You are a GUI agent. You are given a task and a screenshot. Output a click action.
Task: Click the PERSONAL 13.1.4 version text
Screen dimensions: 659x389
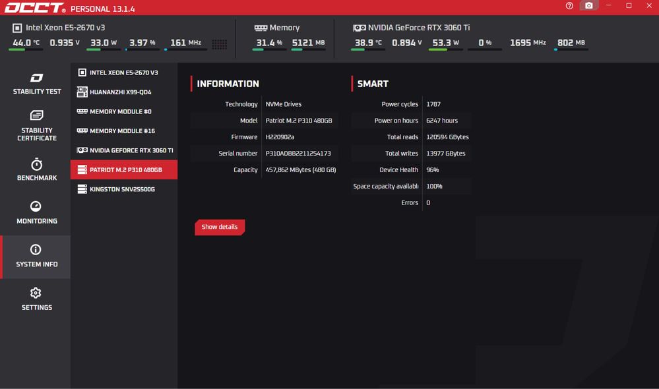coord(102,9)
